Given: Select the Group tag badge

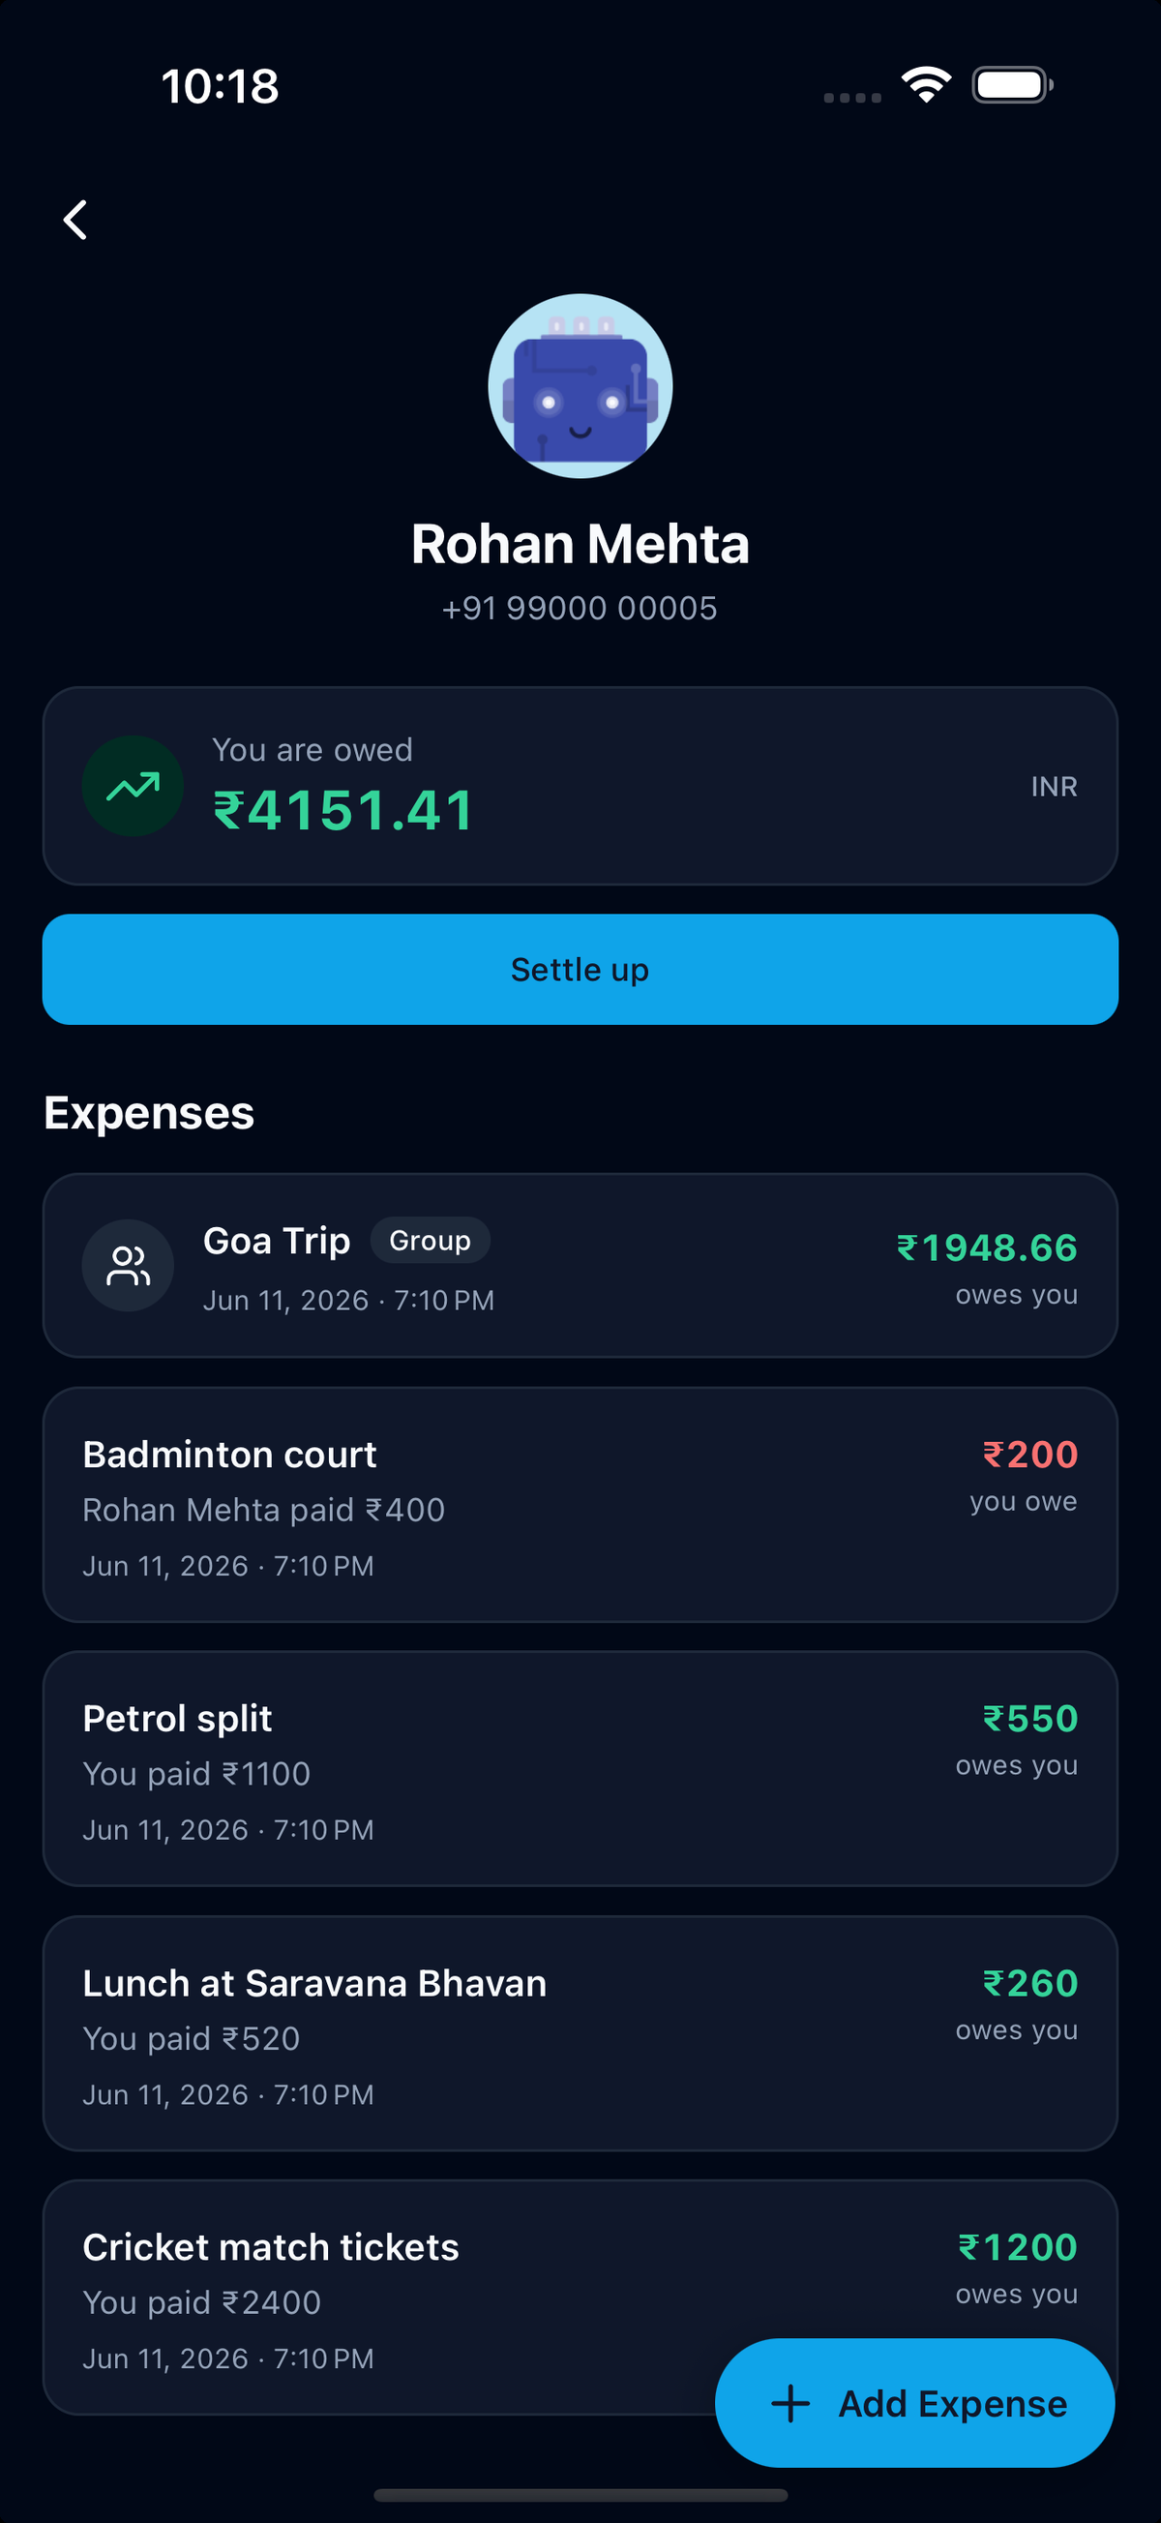Looking at the screenshot, I should click(430, 1240).
